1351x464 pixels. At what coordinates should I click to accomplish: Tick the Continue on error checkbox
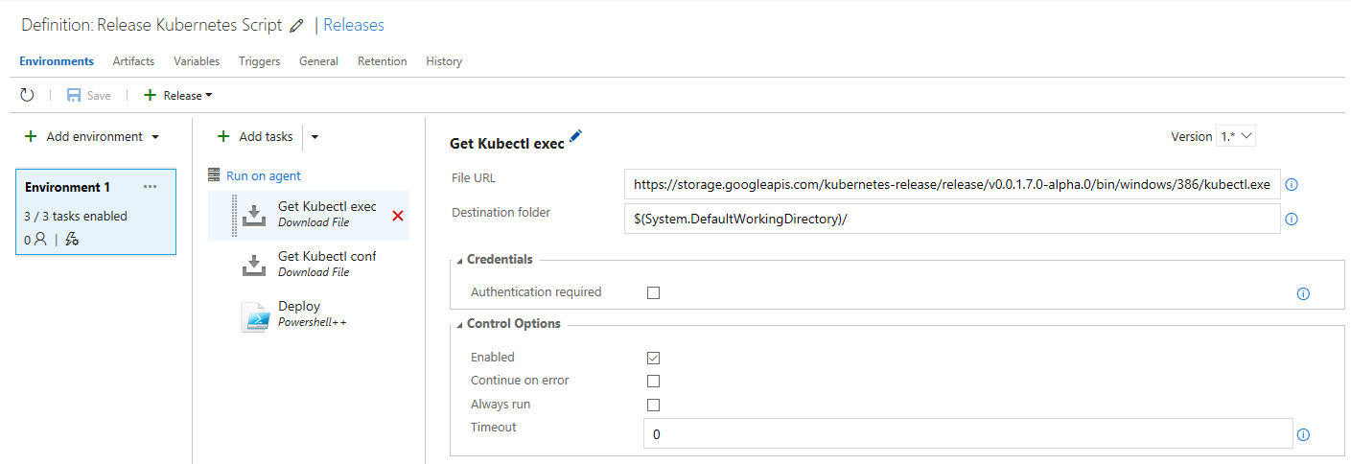653,382
